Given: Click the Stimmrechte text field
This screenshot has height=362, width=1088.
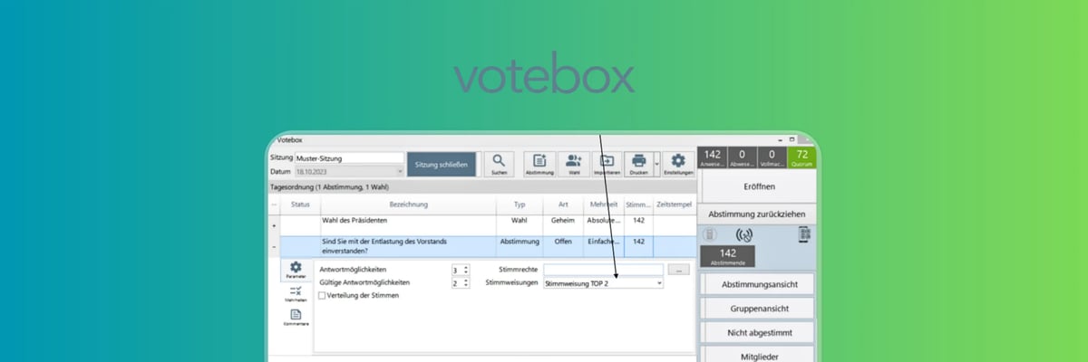Looking at the screenshot, I should click(604, 270).
